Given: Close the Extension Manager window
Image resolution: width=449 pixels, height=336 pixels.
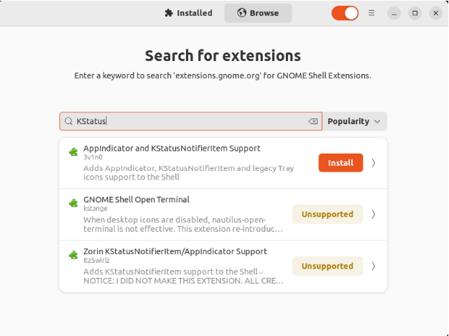Looking at the screenshot, I should (435, 13).
